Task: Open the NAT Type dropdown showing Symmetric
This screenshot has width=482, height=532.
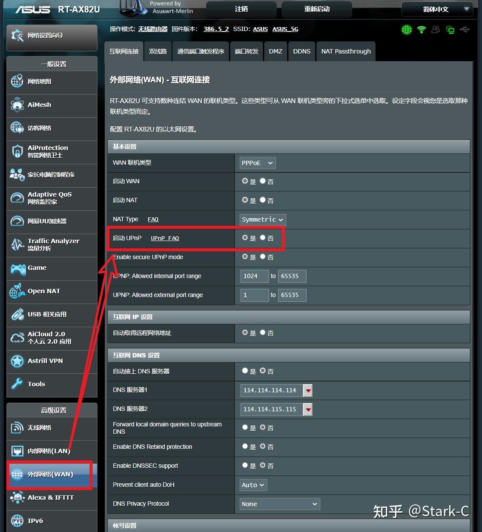Action: pyautogui.click(x=262, y=219)
